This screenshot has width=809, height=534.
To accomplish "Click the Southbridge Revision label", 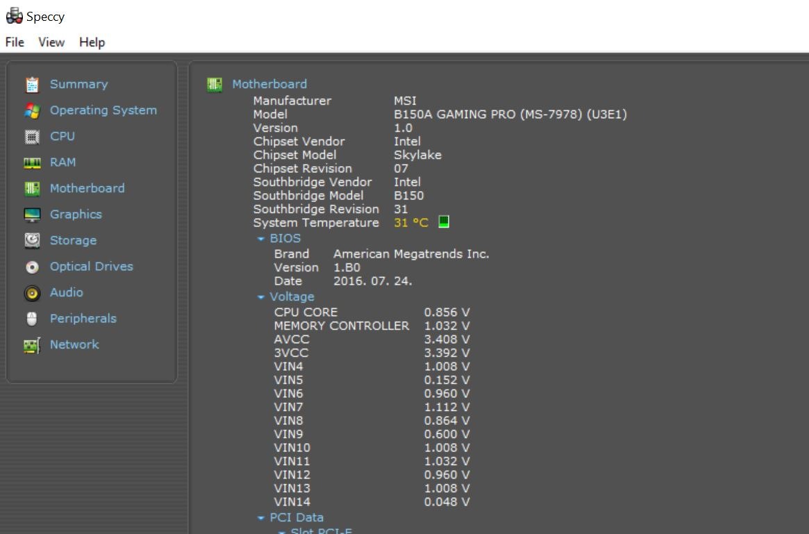I will [316, 210].
